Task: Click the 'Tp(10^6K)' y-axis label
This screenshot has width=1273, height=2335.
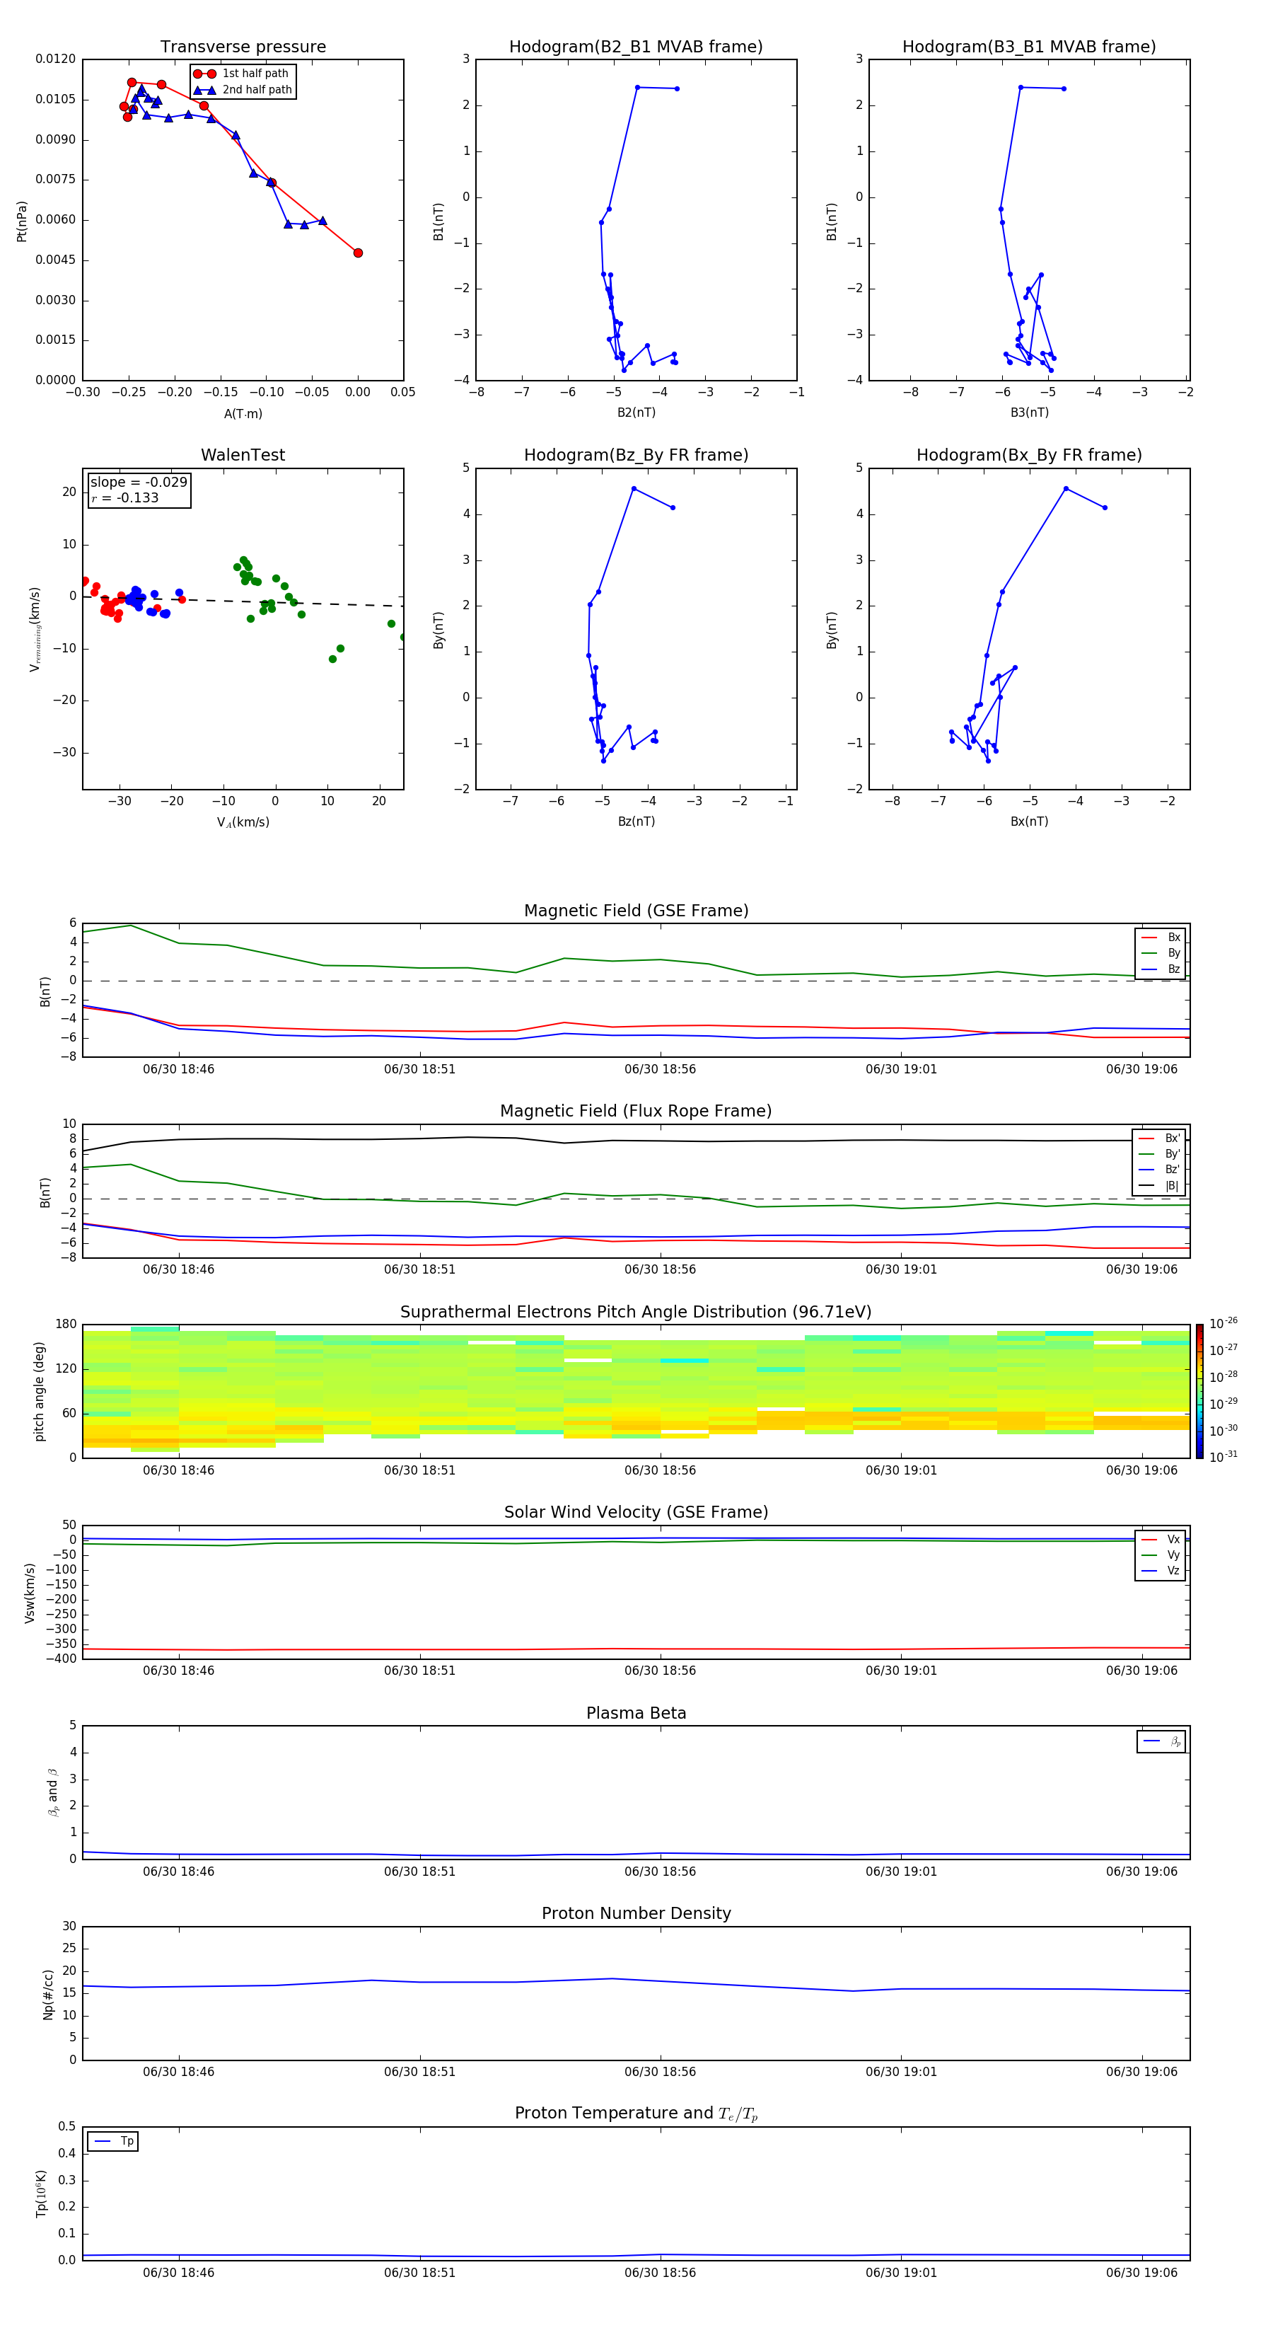Action: point(41,2193)
